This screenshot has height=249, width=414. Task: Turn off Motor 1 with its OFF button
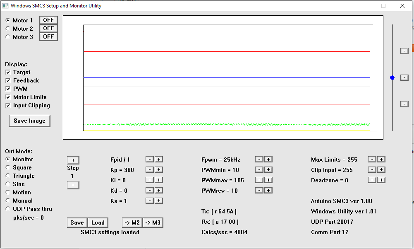point(48,19)
